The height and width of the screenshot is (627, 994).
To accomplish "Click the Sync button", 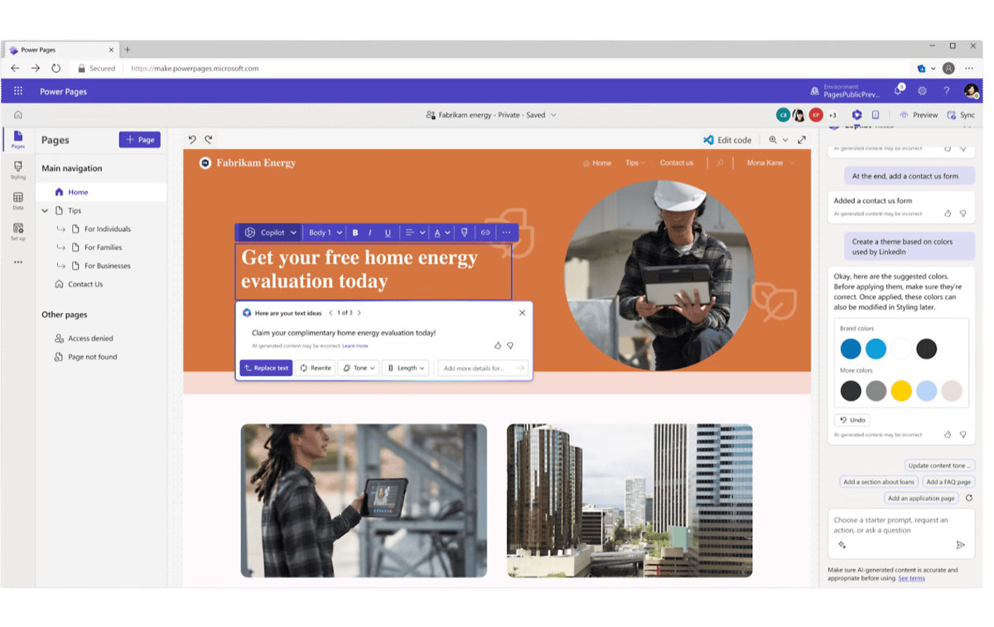I will click(x=962, y=115).
